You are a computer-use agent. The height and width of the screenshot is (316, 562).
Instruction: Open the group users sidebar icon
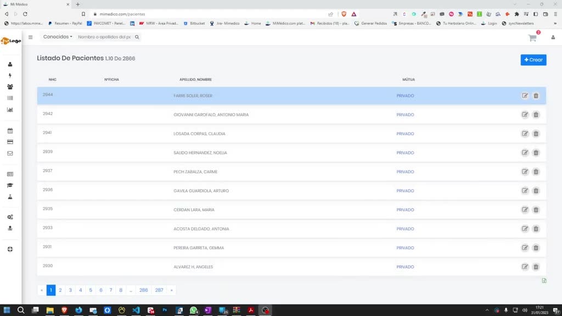click(10, 87)
